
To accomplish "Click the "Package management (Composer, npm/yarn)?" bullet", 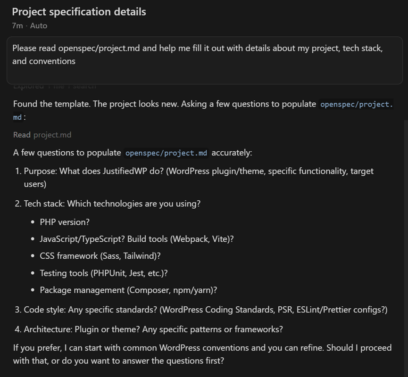I will coord(128,290).
